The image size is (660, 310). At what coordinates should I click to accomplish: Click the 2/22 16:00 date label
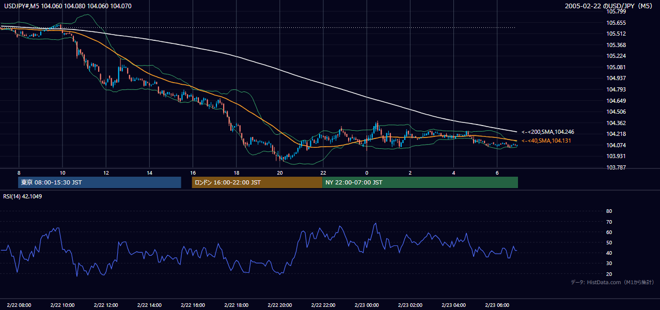click(x=193, y=305)
